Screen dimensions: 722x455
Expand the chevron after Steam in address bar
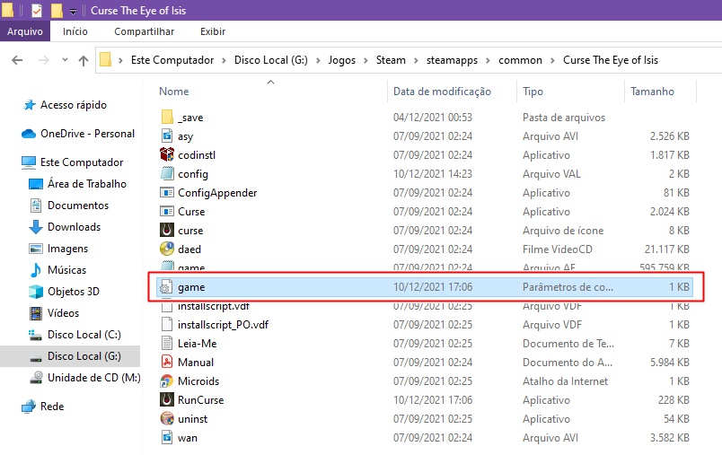point(416,60)
